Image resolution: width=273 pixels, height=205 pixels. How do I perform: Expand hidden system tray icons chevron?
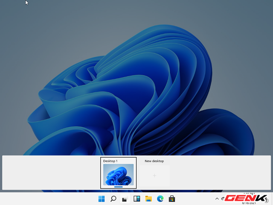point(217,199)
